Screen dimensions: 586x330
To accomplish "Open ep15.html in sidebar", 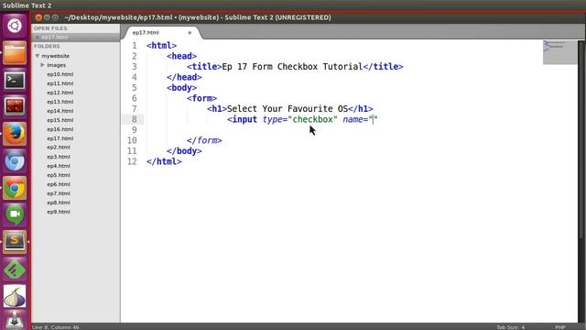I will coord(60,120).
